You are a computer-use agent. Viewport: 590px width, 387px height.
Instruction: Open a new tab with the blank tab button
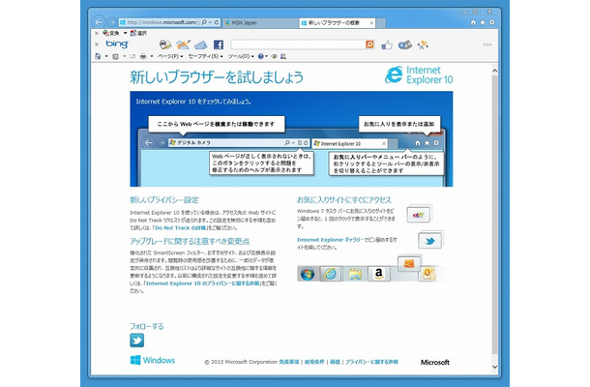click(381, 23)
